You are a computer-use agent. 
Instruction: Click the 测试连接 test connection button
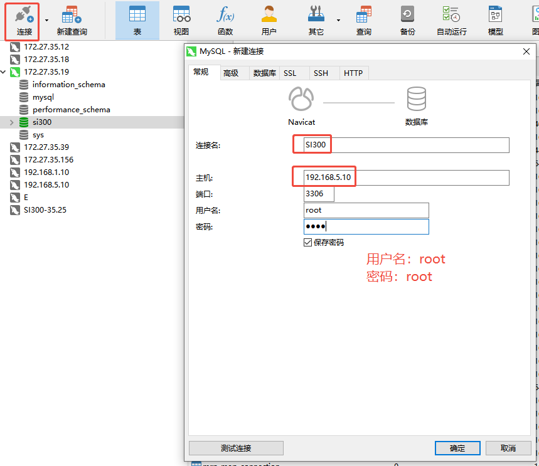[x=236, y=448]
